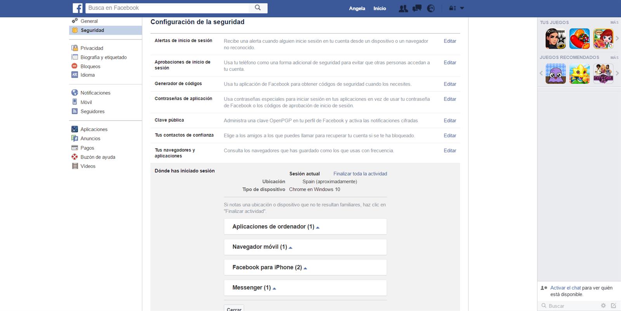Screen dimensions: 621x311
Task: Open first game under Tus Juegos
Action: 556,39
